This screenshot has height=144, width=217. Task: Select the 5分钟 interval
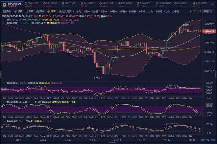tap(104, 11)
